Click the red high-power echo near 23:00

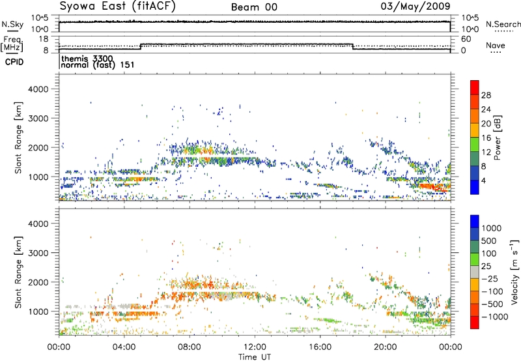click(434, 186)
